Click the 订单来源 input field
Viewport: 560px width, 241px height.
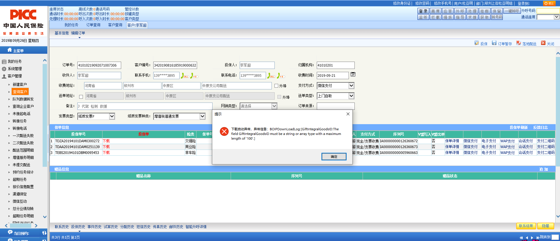click(336, 106)
